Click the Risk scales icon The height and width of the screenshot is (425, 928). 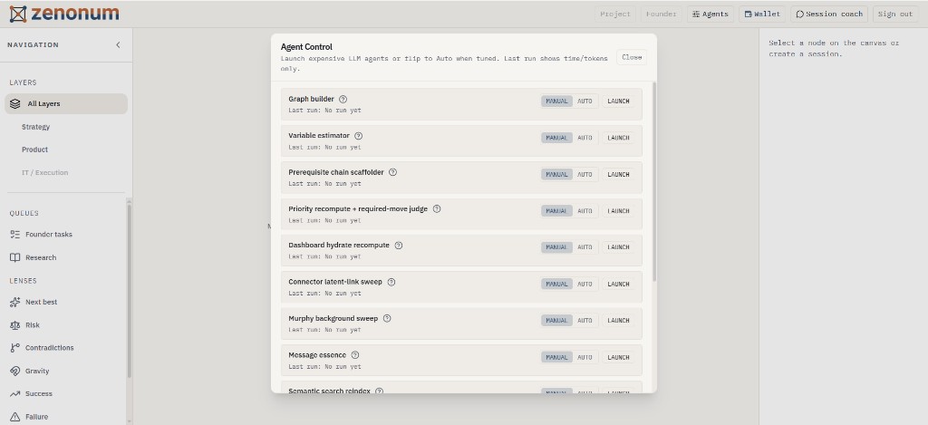[15, 325]
